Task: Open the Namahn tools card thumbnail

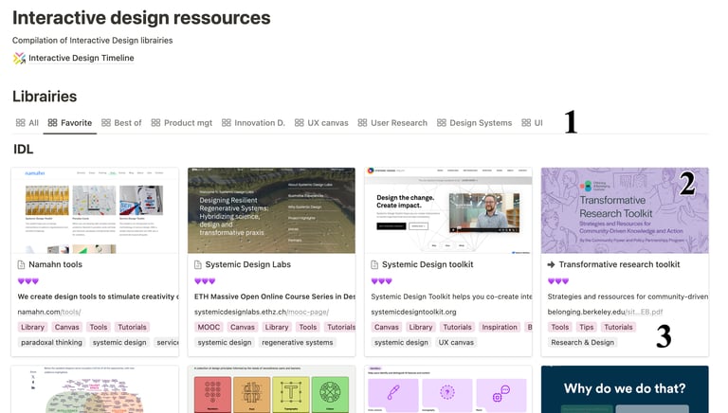Action: (95, 210)
